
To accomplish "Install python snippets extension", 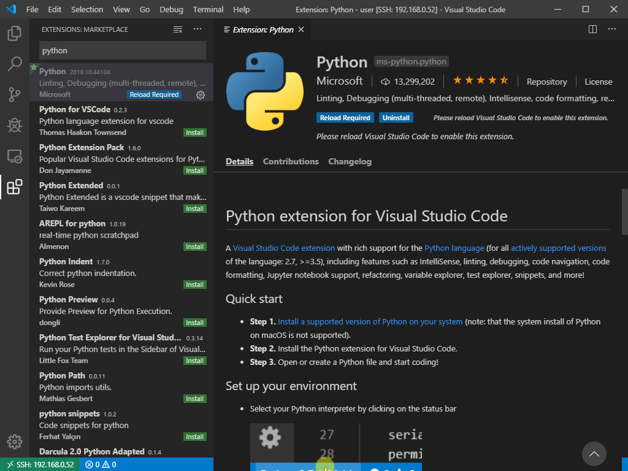I will click(x=194, y=437).
